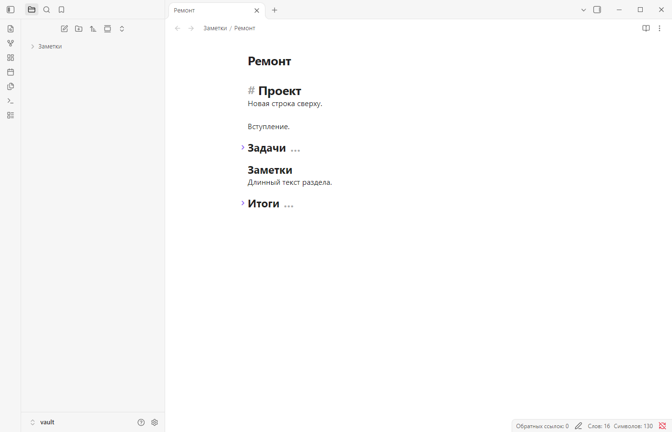Open the search magnifier icon
The height and width of the screenshot is (432, 672).
tap(47, 10)
